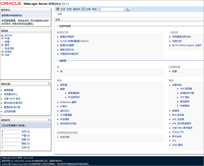Open 部署 link under 已部署资源
The width and height of the screenshot is (204, 166).
pos(174,71)
